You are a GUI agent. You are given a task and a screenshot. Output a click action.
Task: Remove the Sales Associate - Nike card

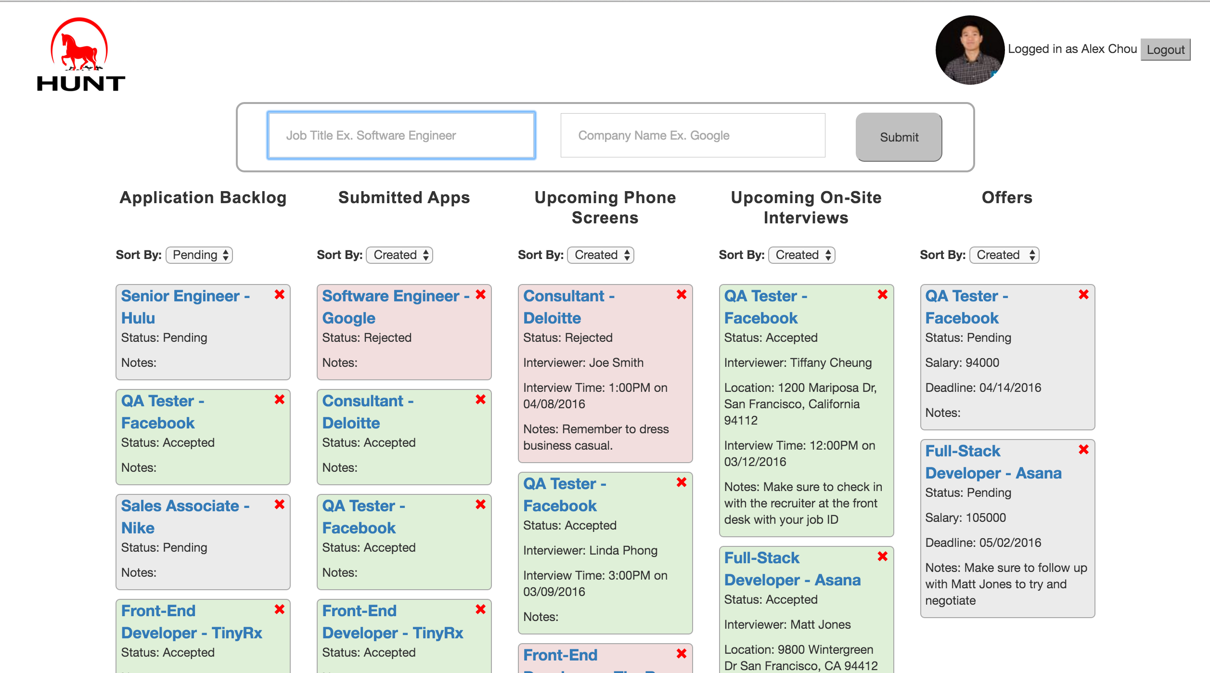(280, 505)
